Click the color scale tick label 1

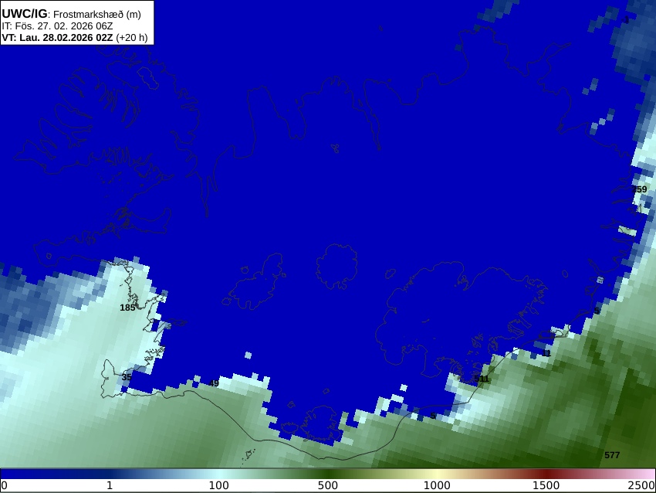click(x=110, y=486)
